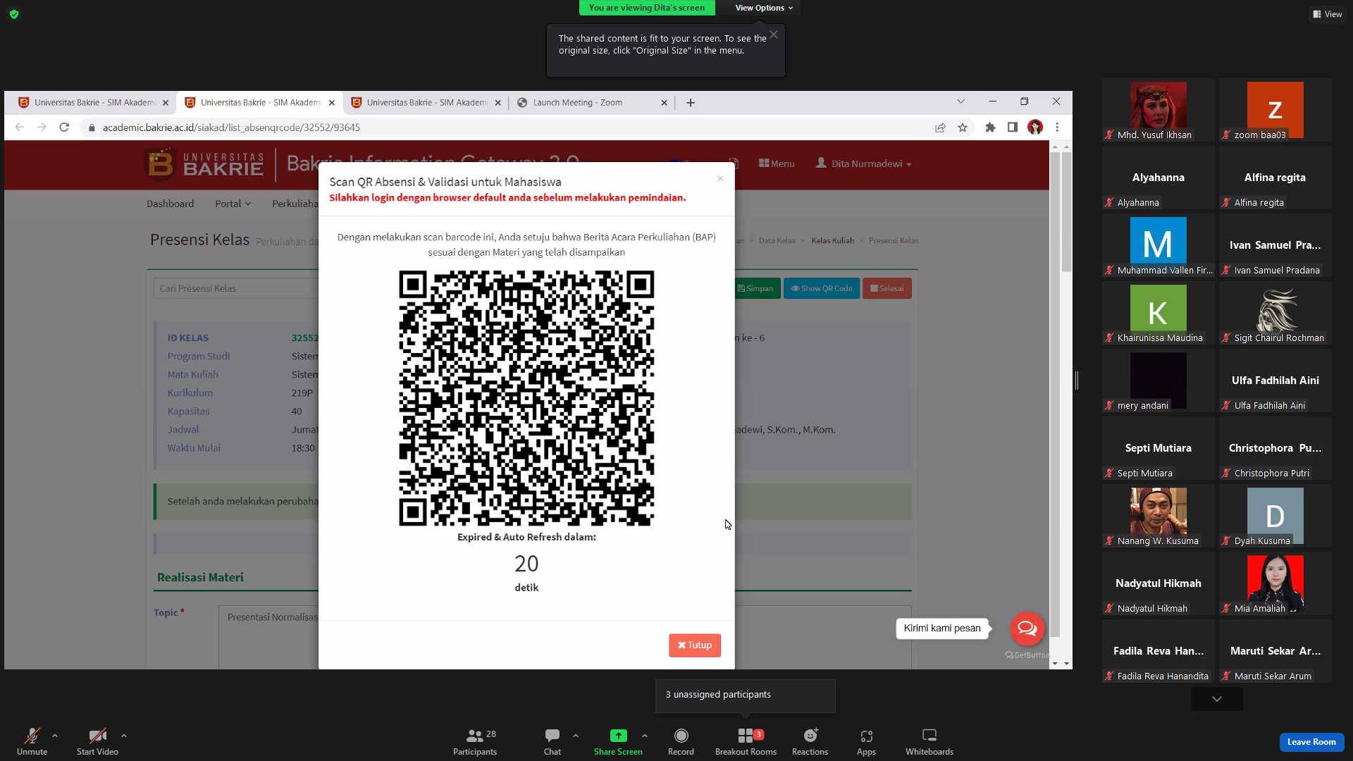Open Breakout Rooms
This screenshot has height=761, width=1353.
[x=746, y=741]
